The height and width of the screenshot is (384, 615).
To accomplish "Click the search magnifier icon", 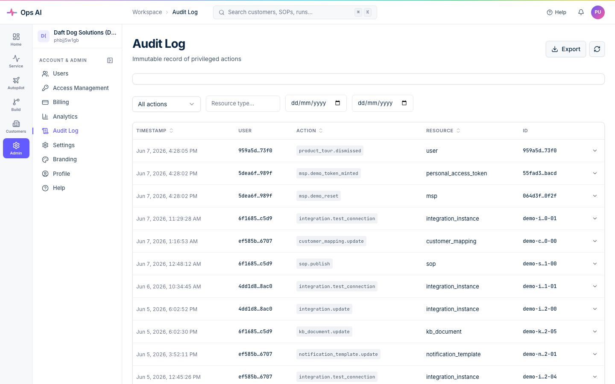I will point(222,12).
